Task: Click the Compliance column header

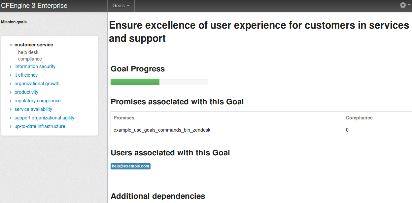Action: pos(359,118)
